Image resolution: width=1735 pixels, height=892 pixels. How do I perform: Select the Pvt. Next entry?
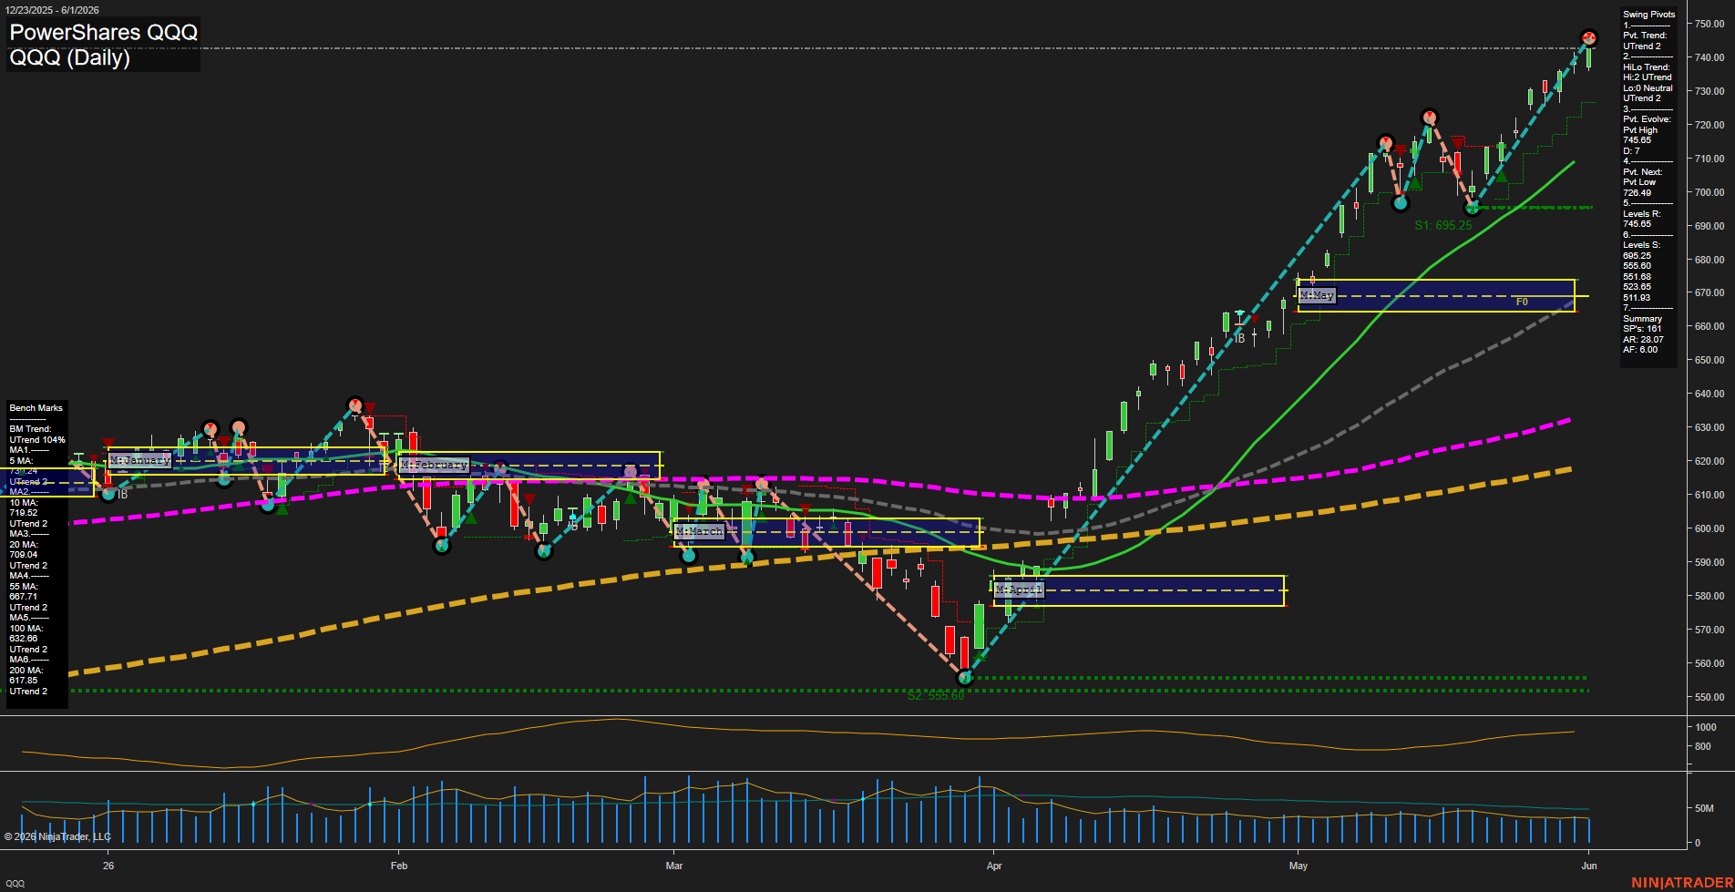click(x=1642, y=172)
